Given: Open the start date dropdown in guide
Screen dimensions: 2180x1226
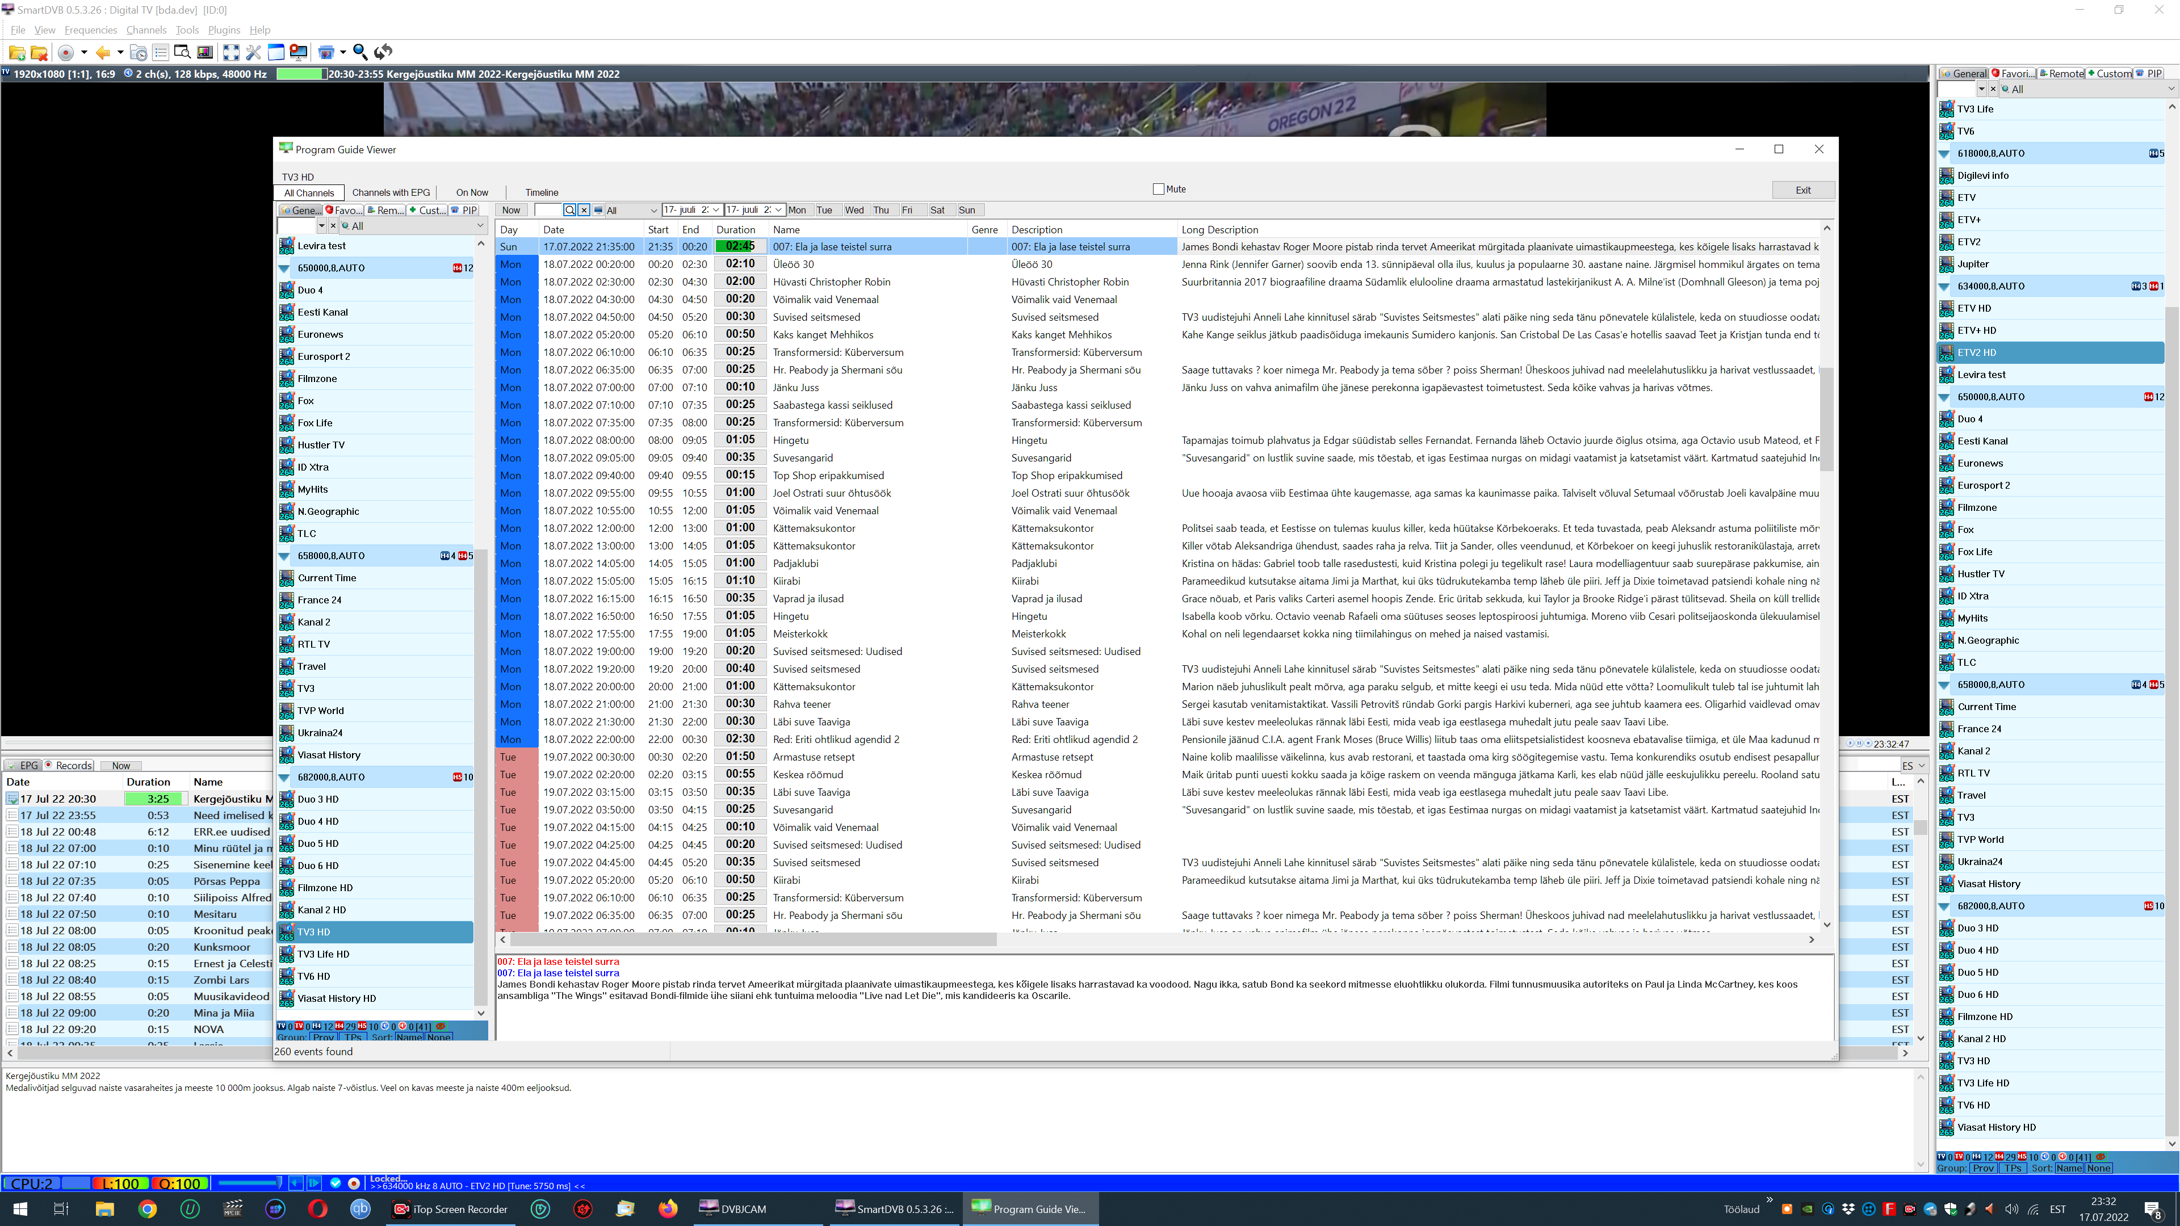Looking at the screenshot, I should coord(716,210).
